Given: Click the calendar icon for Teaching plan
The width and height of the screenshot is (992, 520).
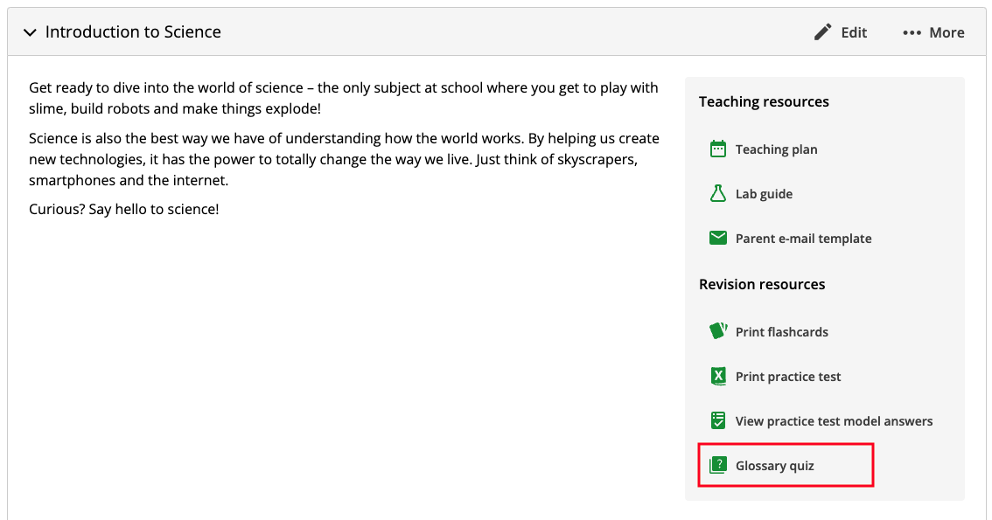Looking at the screenshot, I should coord(718,149).
